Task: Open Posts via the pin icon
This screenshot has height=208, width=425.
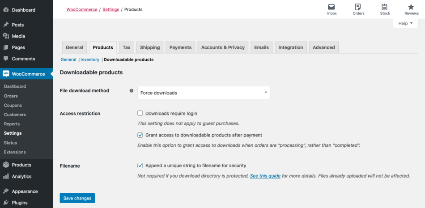Action: [6, 25]
